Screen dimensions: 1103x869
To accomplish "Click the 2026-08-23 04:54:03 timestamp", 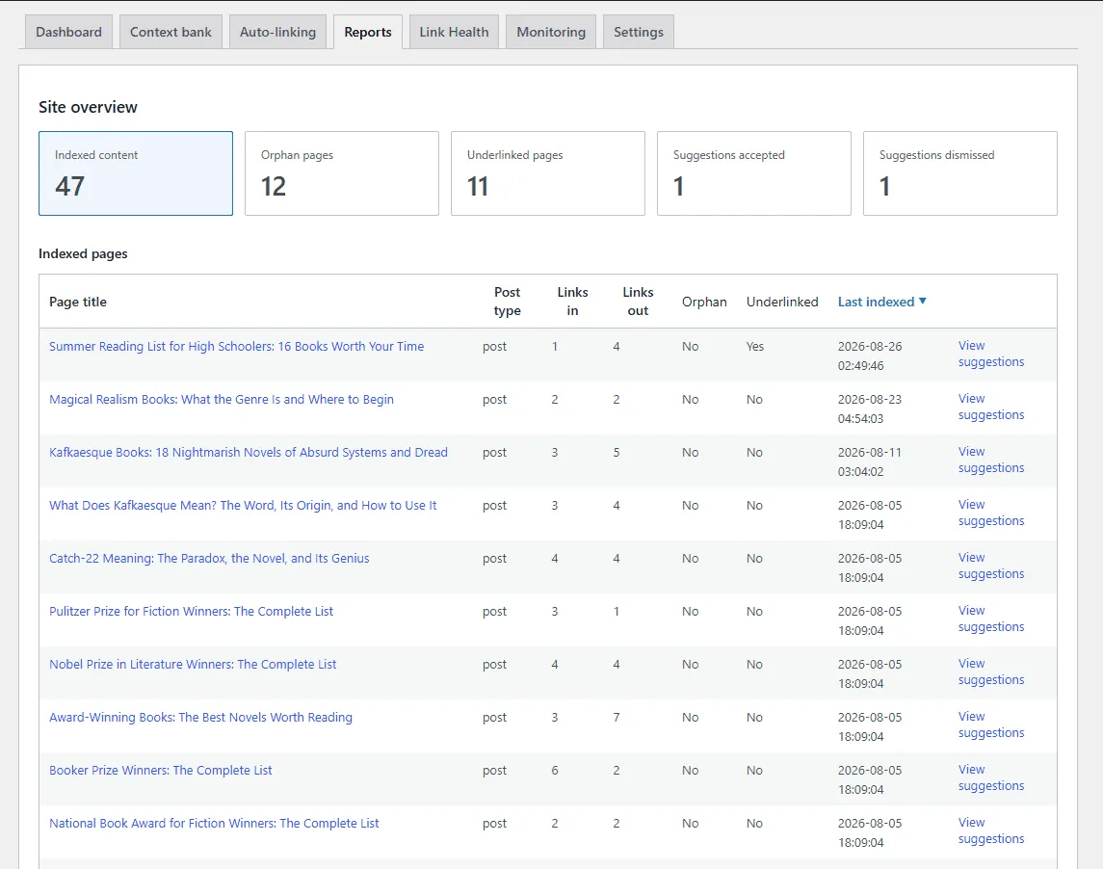I will pos(870,408).
